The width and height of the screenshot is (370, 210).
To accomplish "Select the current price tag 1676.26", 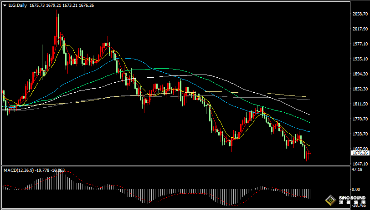I will pos(360,153).
